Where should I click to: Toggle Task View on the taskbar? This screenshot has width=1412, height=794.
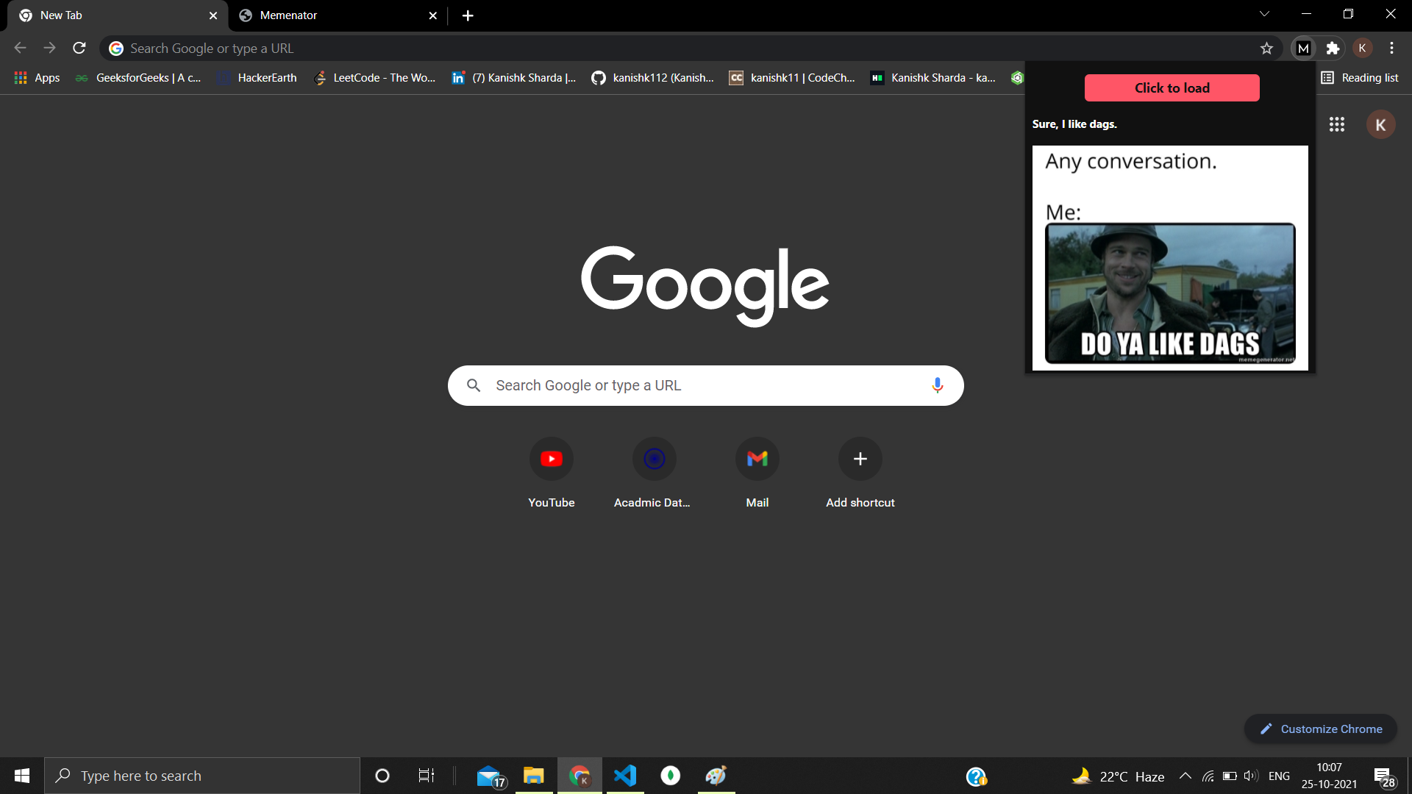click(425, 775)
